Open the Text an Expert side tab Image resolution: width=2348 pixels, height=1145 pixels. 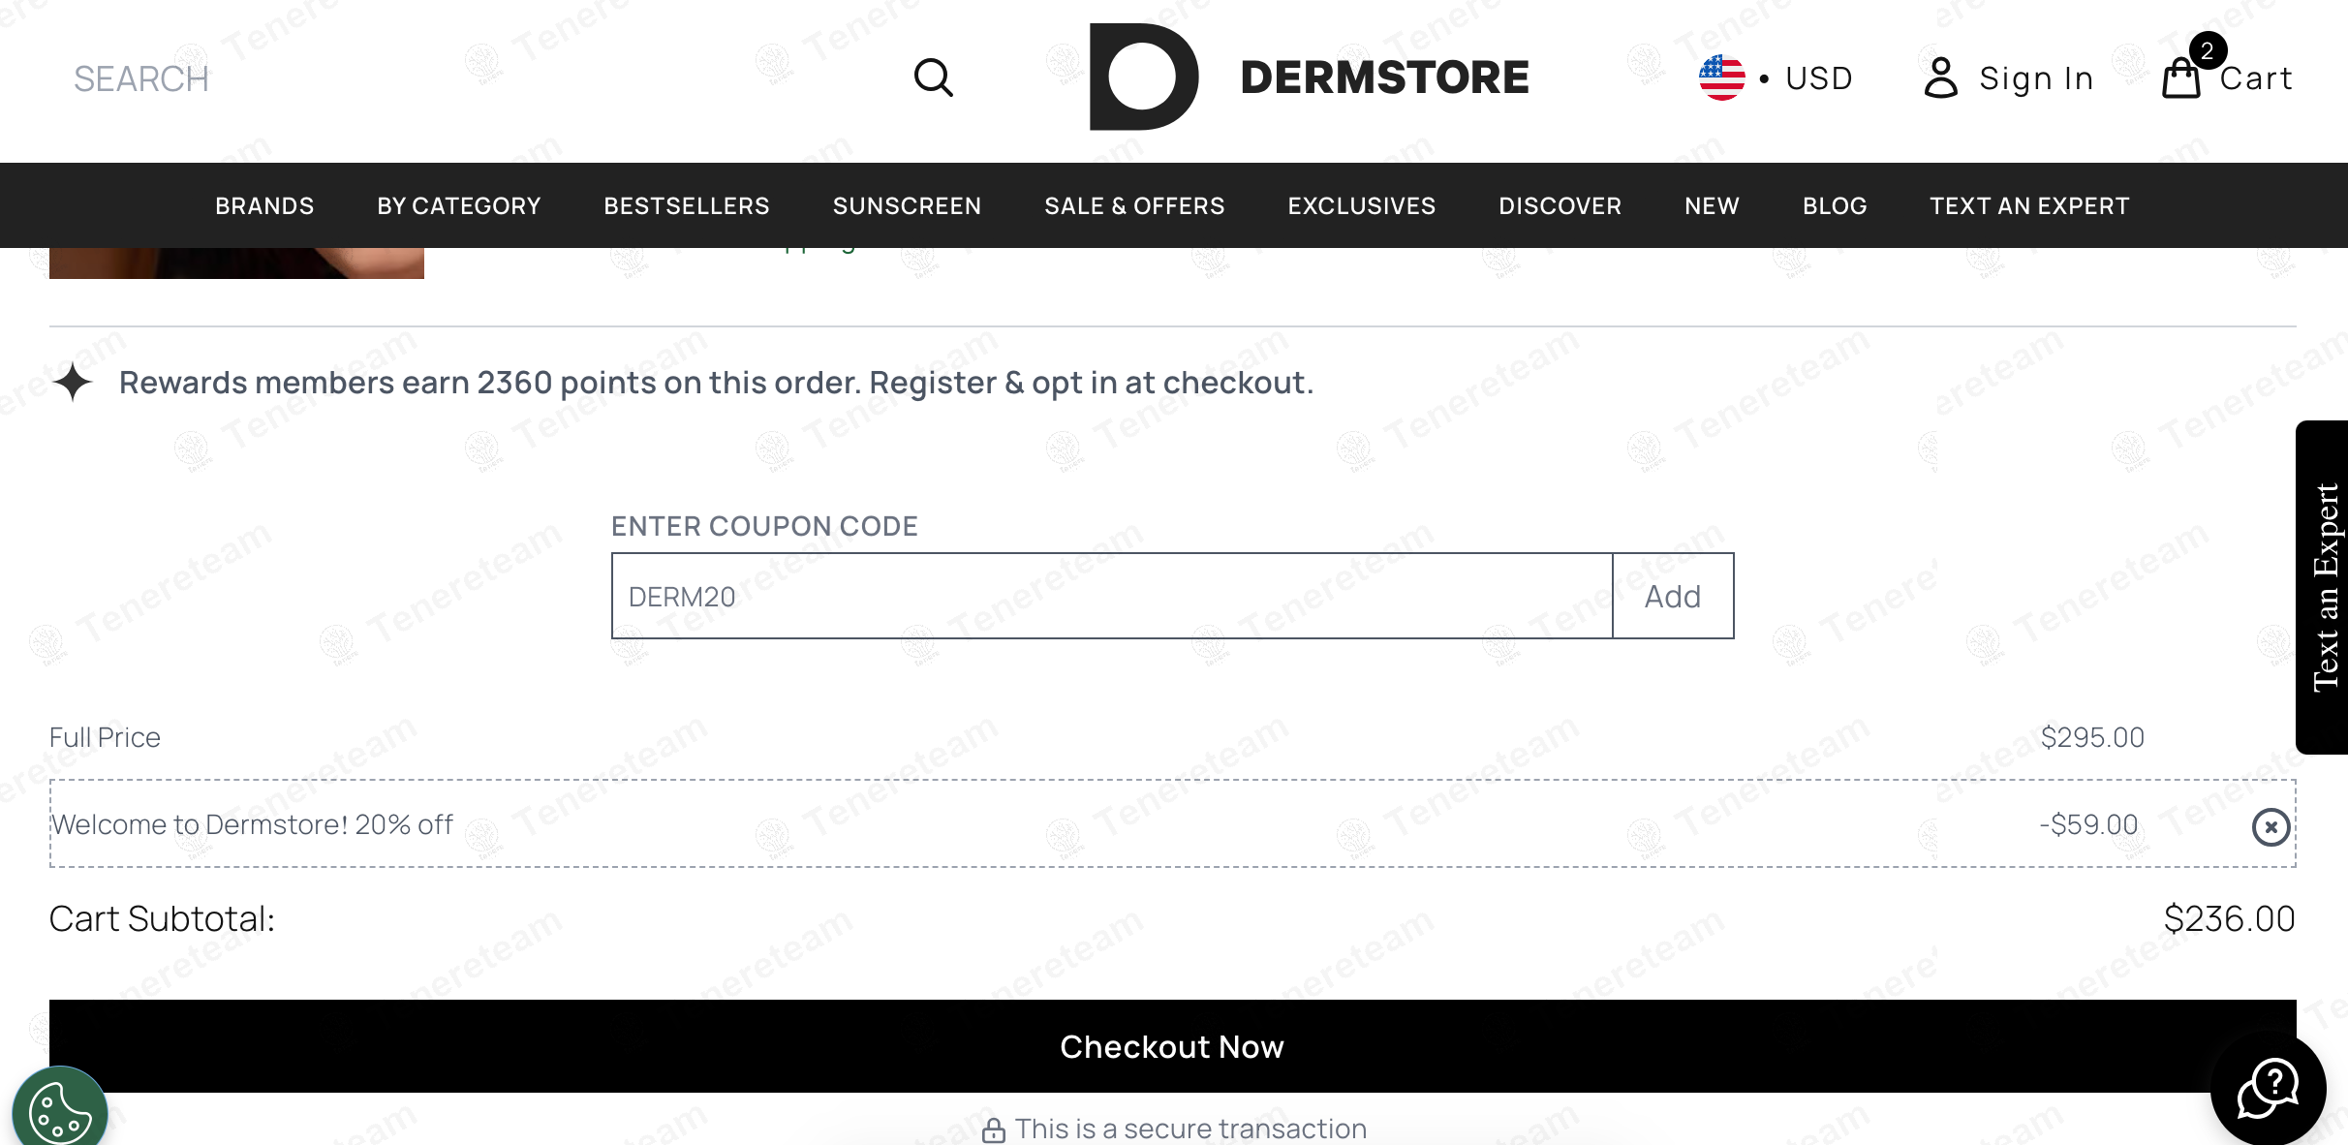tap(2324, 587)
